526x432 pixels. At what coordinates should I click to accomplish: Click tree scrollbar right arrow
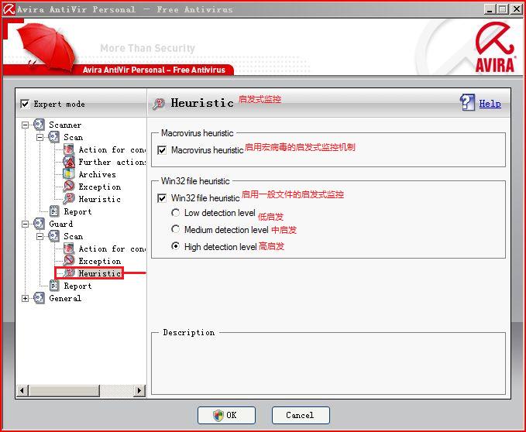click(139, 390)
